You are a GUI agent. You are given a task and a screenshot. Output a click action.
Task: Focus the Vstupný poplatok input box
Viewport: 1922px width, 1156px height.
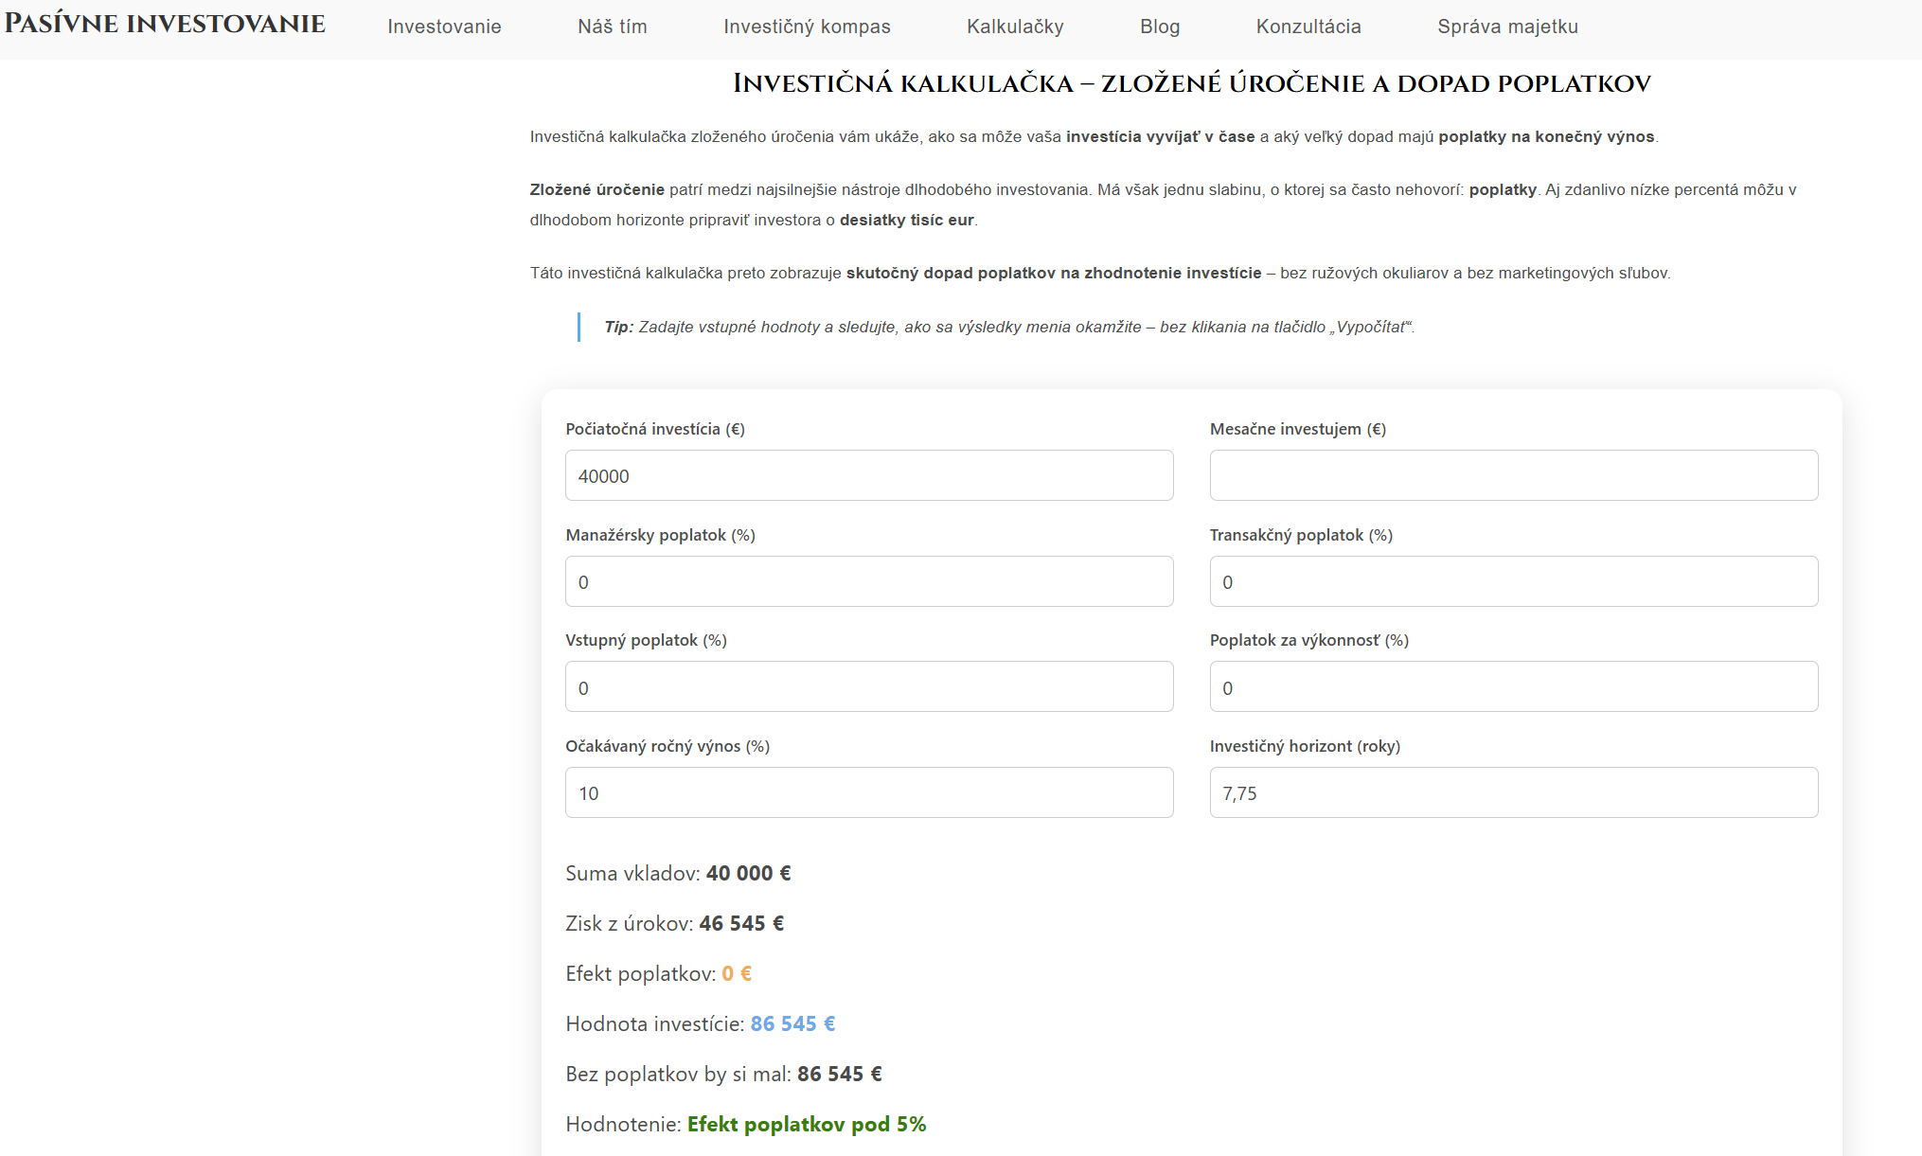pos(869,687)
